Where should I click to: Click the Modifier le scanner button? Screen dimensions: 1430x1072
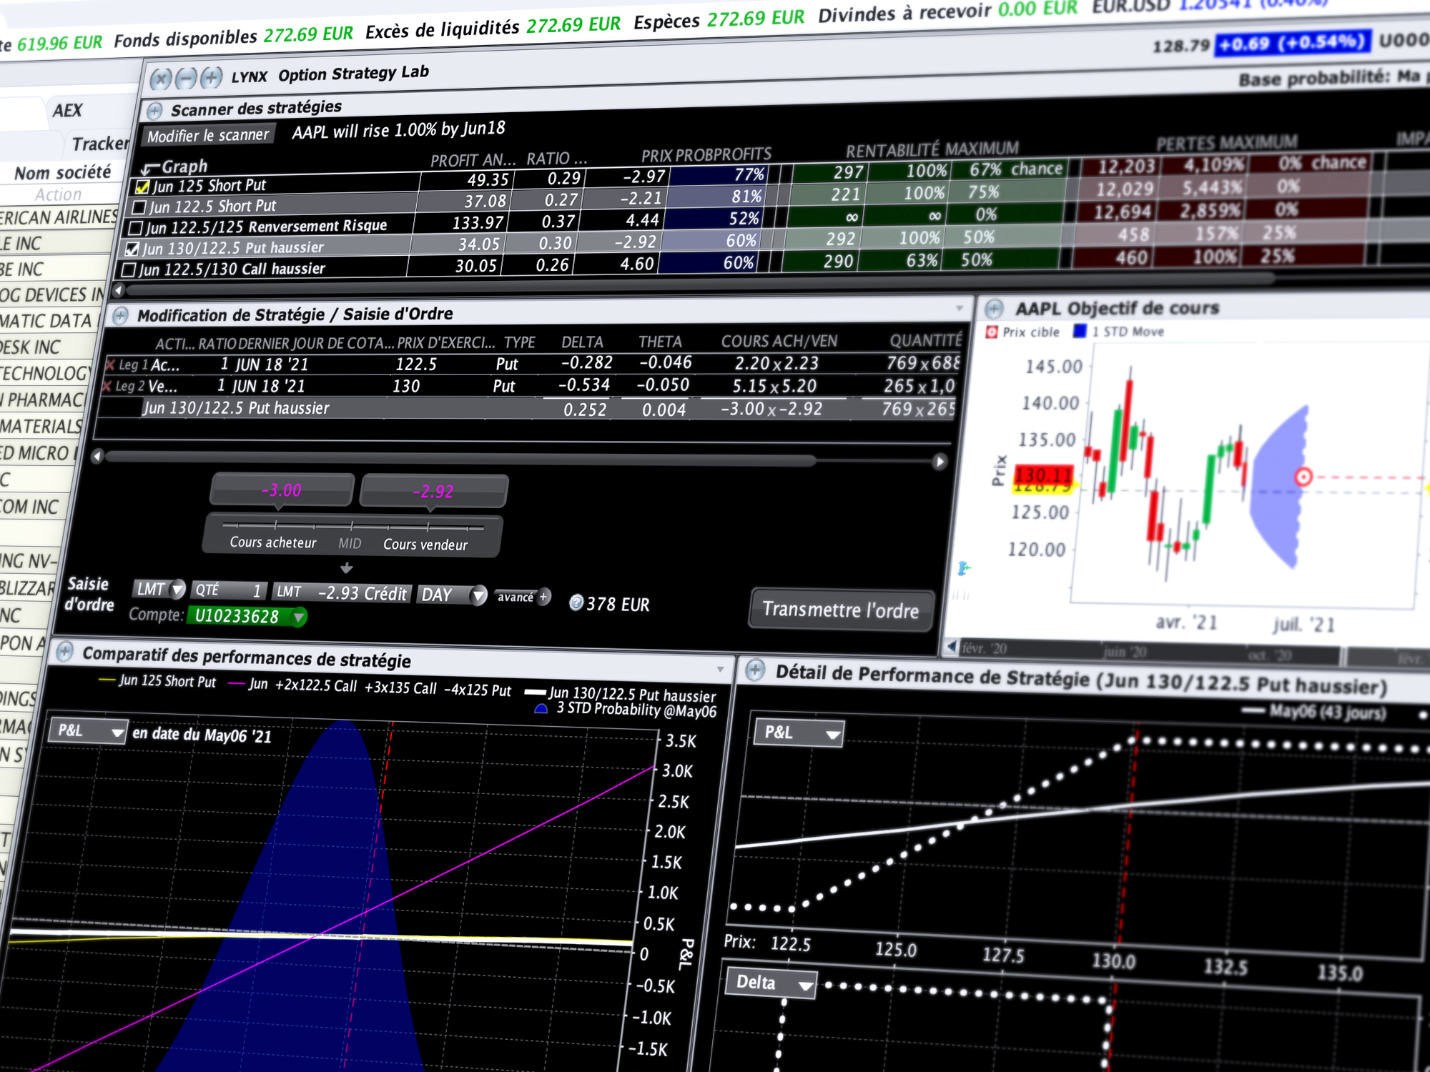(x=208, y=135)
